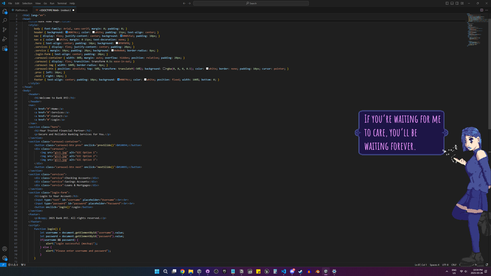Open the Manage gear at the bottom left

pyautogui.click(x=5, y=258)
